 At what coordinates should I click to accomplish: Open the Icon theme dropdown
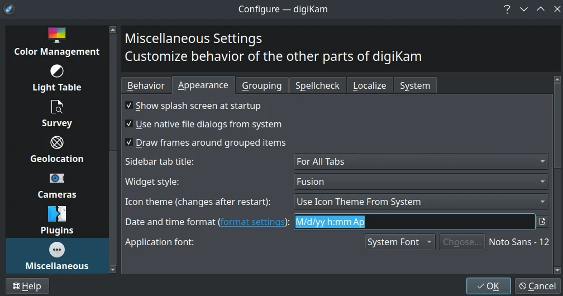(421, 202)
